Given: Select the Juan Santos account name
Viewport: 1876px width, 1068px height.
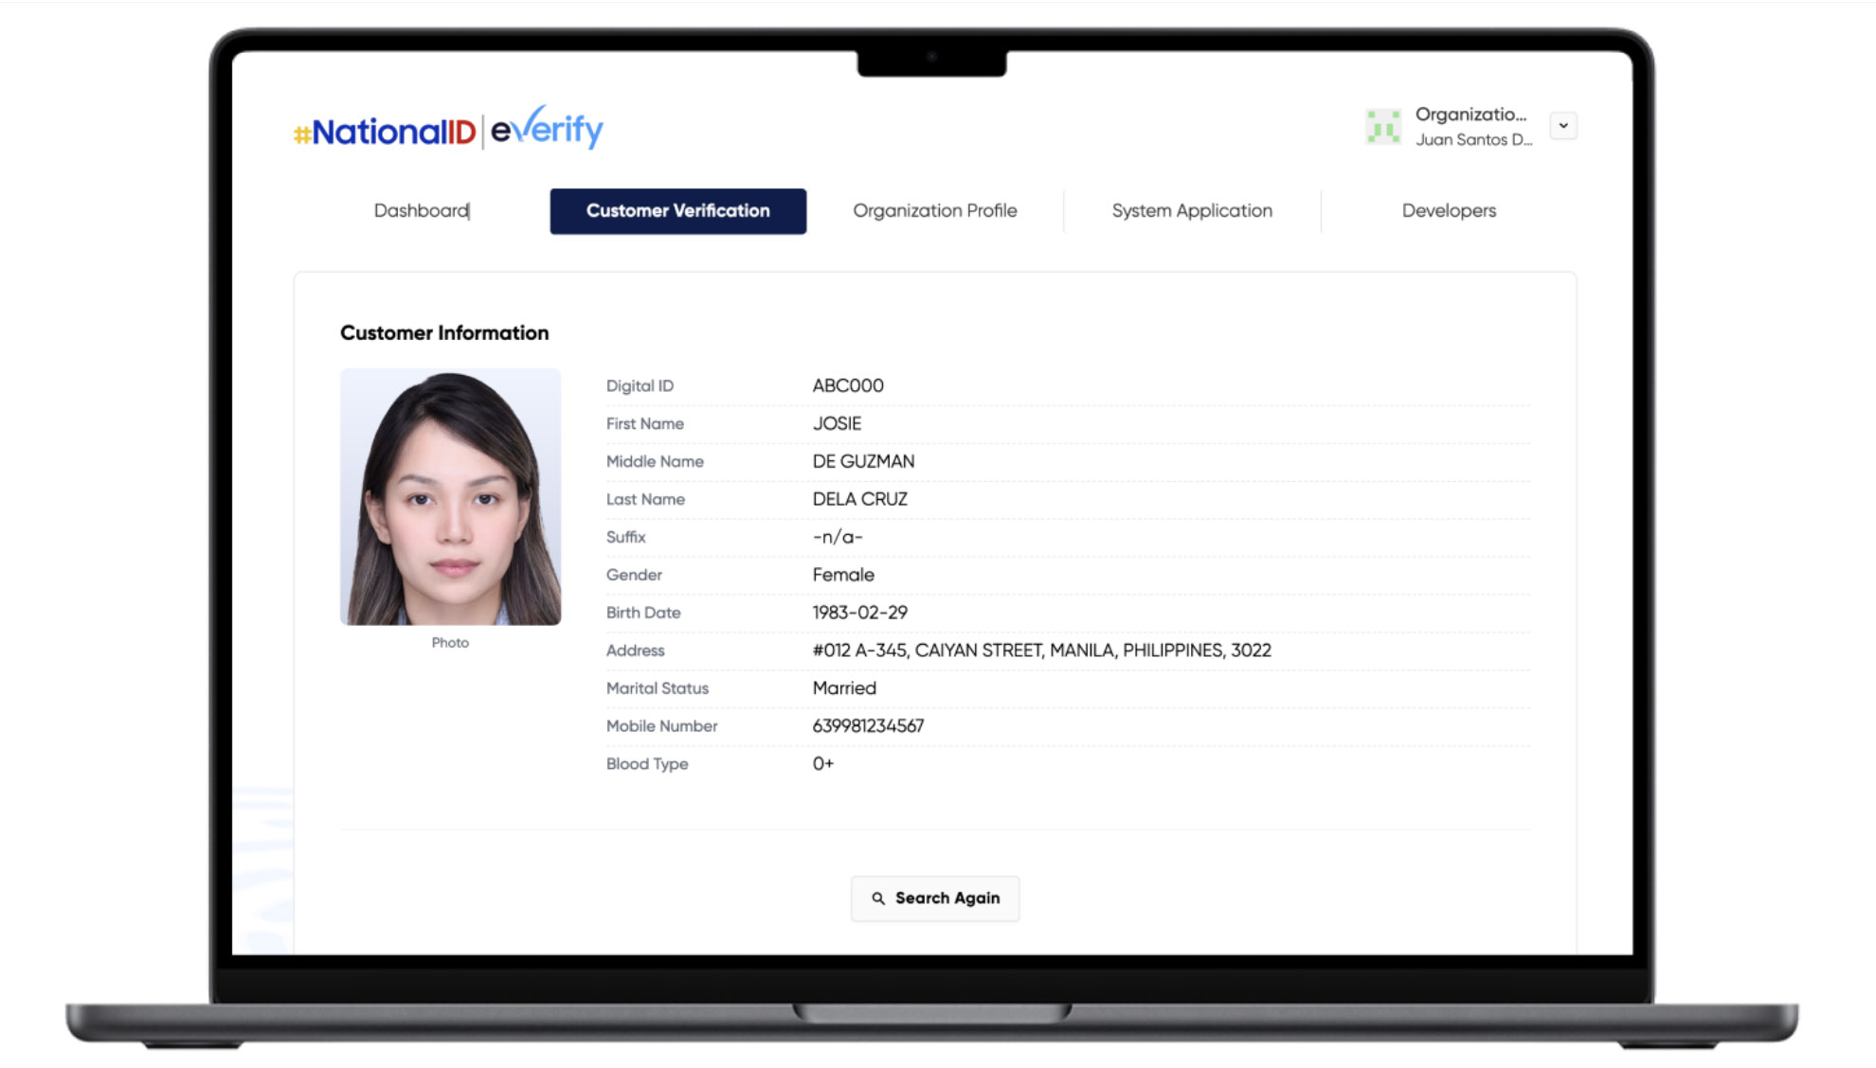Looking at the screenshot, I should pos(1472,139).
